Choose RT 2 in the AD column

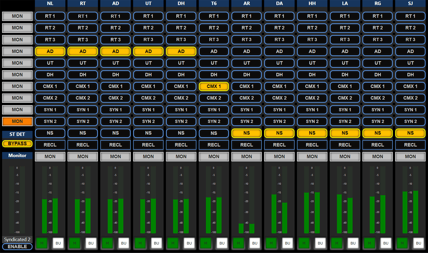116,28
